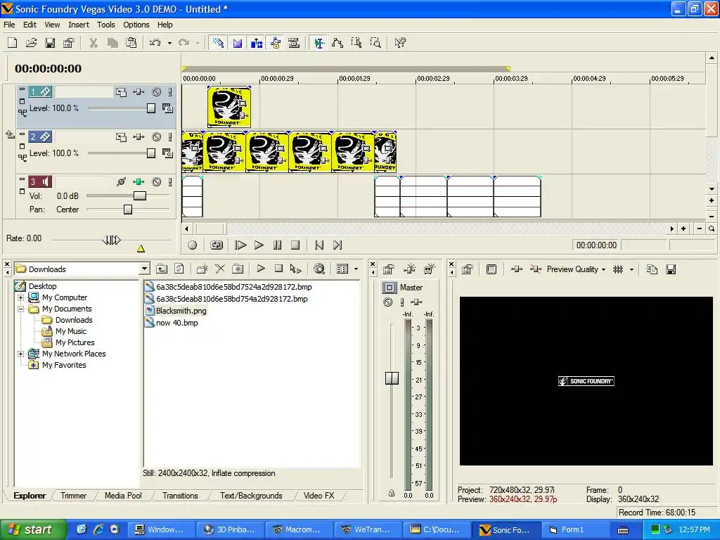Viewport: 720px width, 540px height.
Task: Expand My Network Places tree node
Action: [20, 354]
